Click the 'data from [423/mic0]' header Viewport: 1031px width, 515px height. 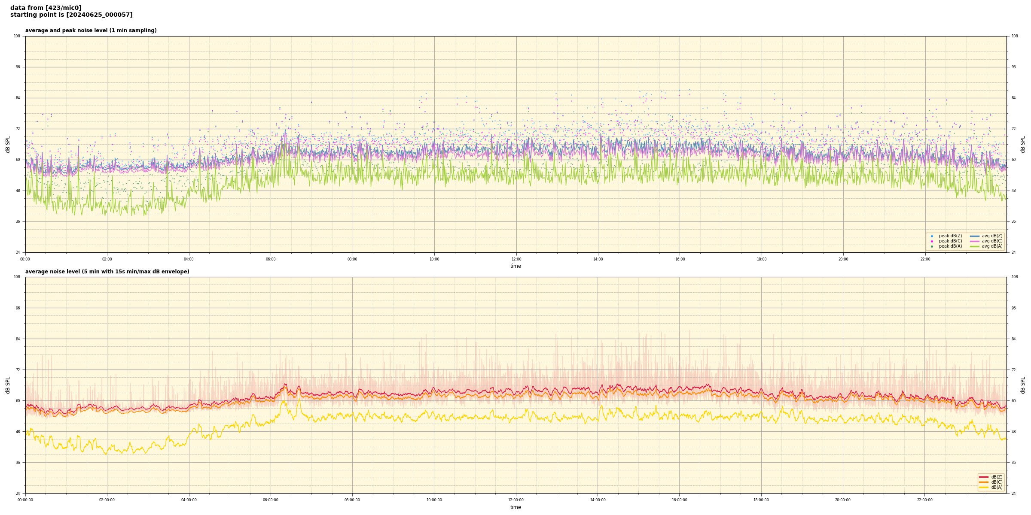point(46,8)
